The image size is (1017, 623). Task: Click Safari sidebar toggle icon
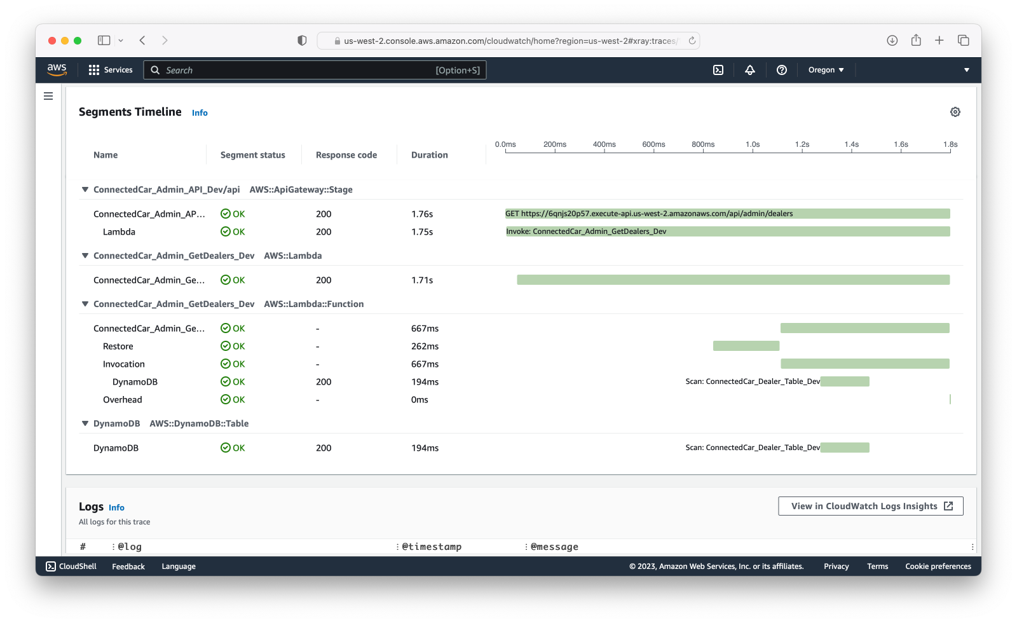(104, 40)
